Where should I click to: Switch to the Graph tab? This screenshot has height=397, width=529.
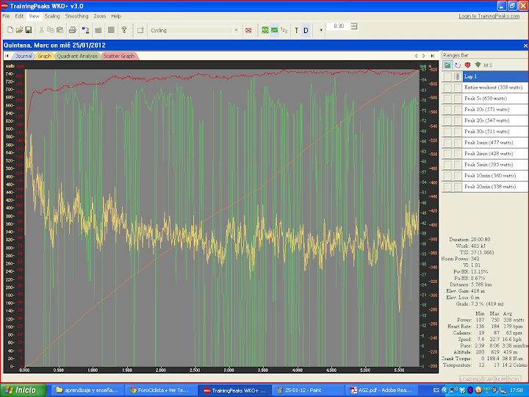tap(44, 56)
